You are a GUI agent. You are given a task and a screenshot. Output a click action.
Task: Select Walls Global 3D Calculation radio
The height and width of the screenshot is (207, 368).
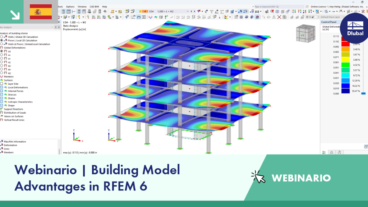pyautogui.click(x=2, y=37)
